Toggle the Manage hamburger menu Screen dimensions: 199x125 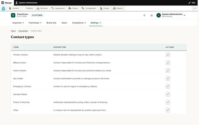7,3
